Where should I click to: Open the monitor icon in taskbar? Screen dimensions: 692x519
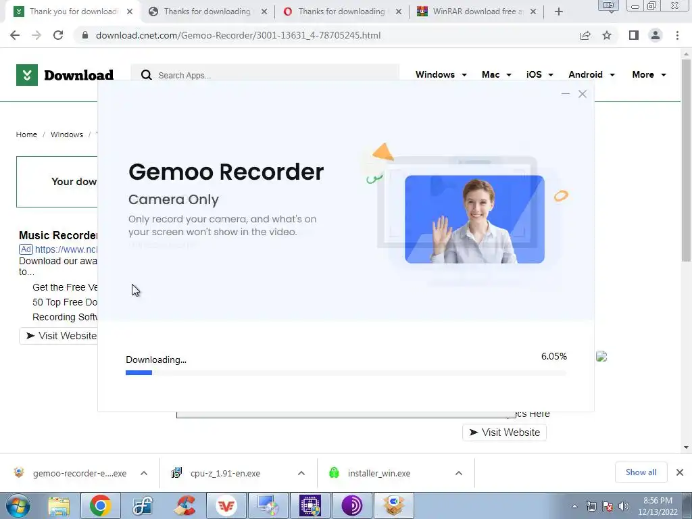click(268, 505)
